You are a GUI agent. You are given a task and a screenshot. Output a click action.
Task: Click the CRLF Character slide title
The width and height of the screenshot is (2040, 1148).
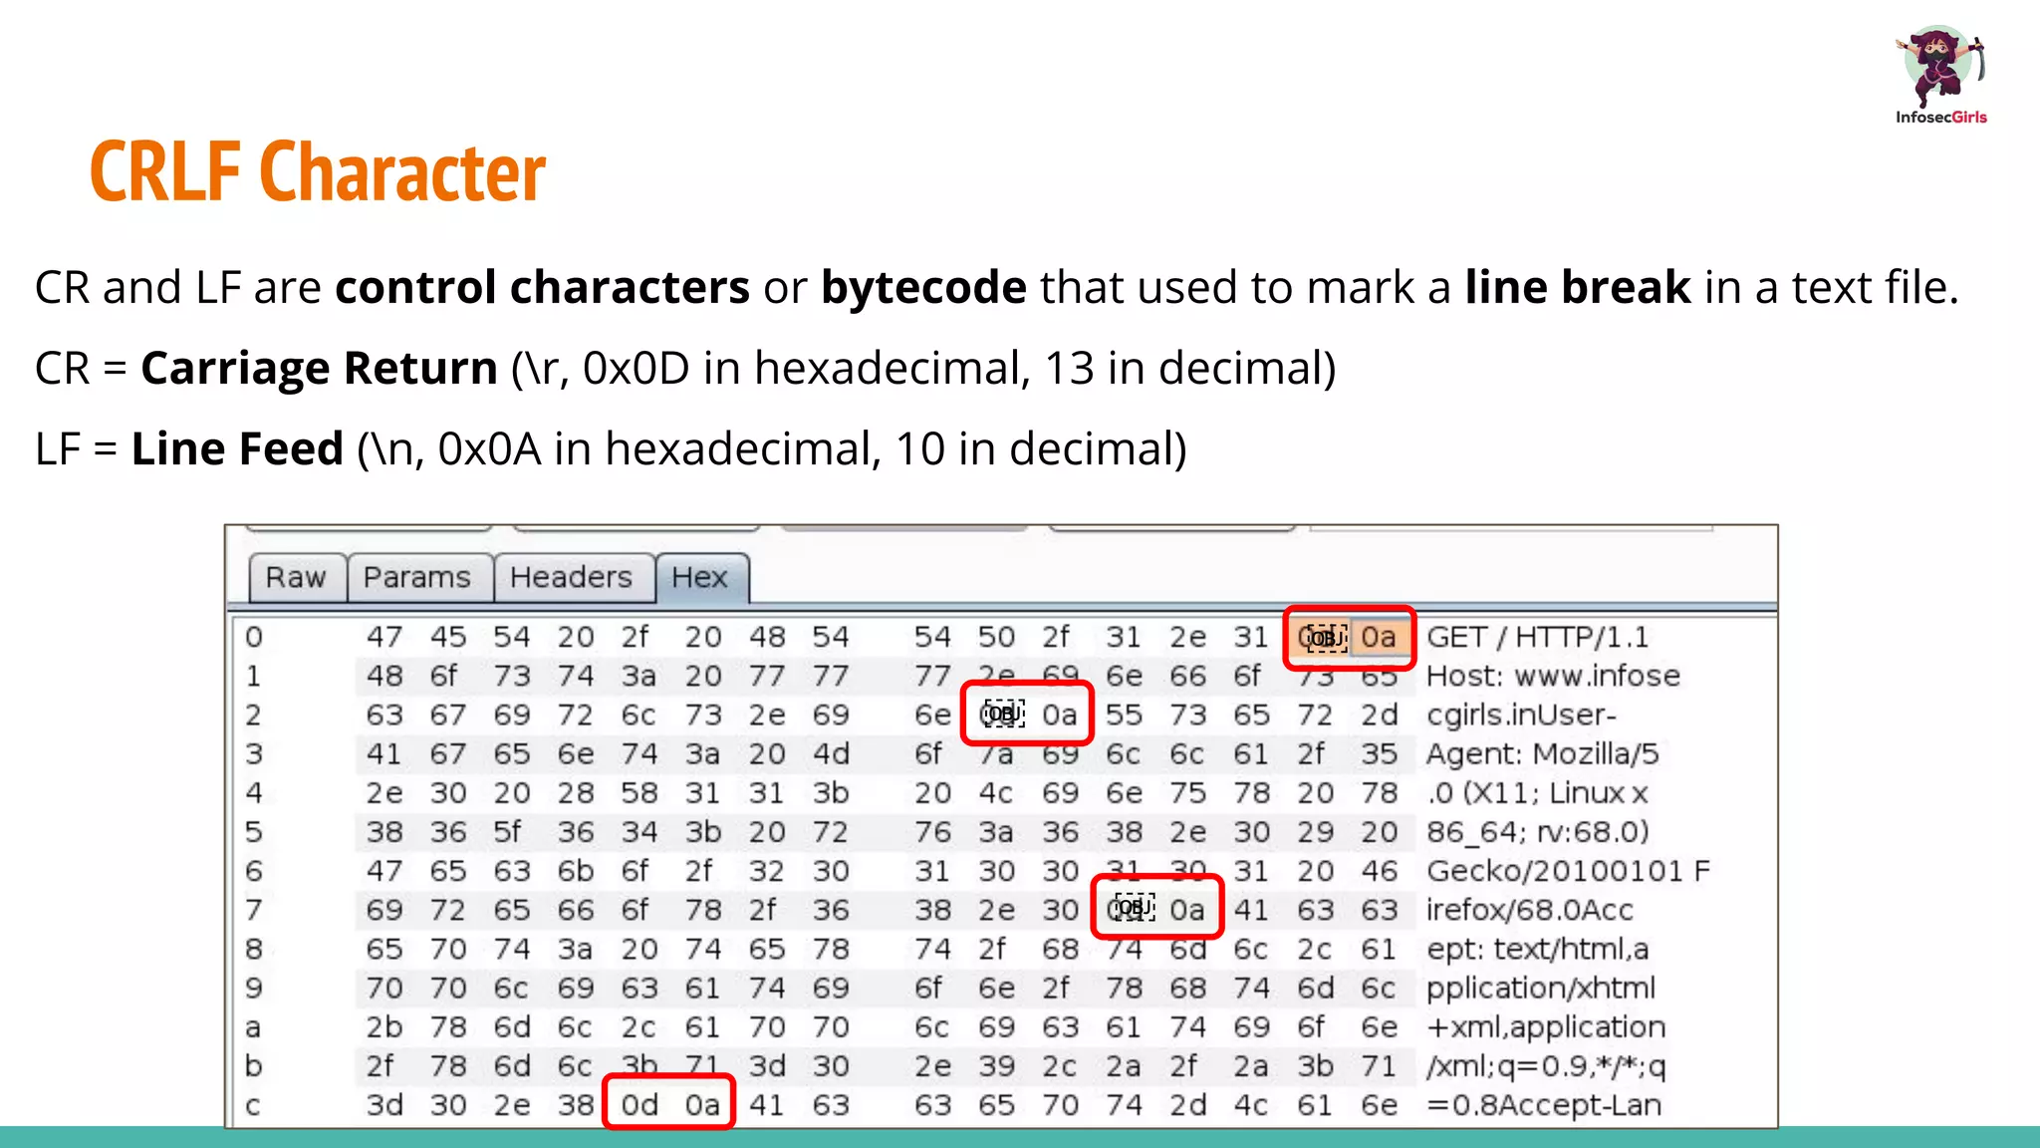tap(318, 171)
